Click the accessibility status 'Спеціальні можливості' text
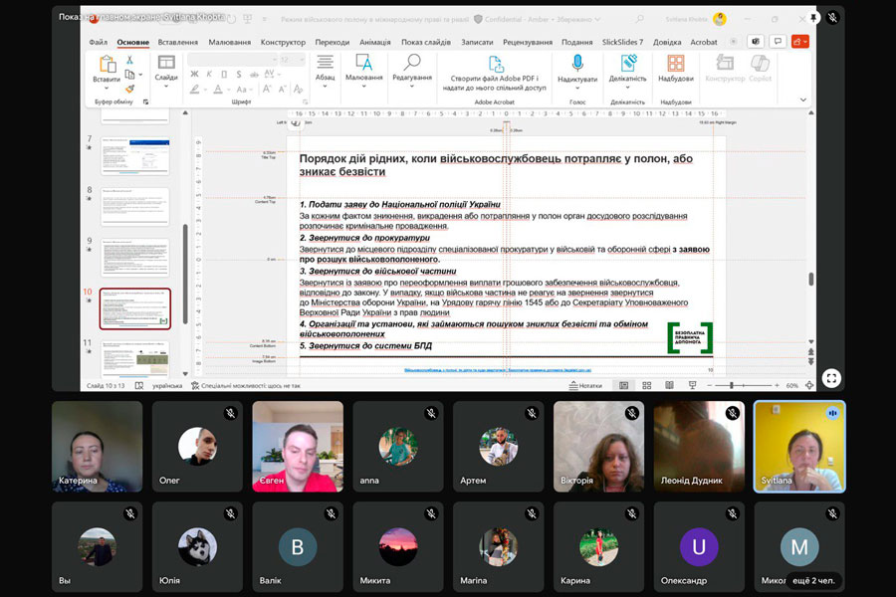This screenshot has width=896, height=597. [251, 385]
